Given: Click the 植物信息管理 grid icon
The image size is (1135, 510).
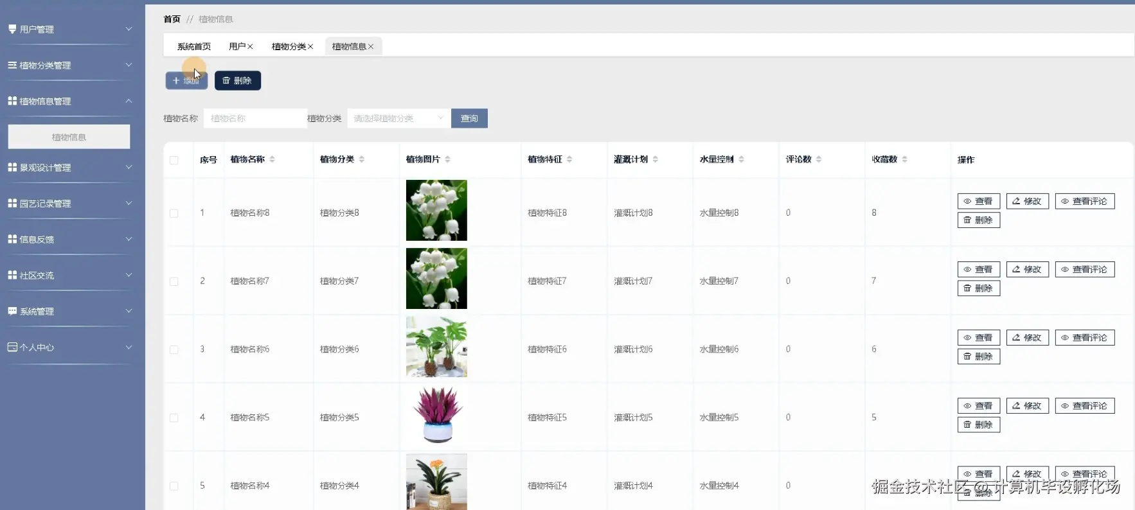Looking at the screenshot, I should [12, 101].
